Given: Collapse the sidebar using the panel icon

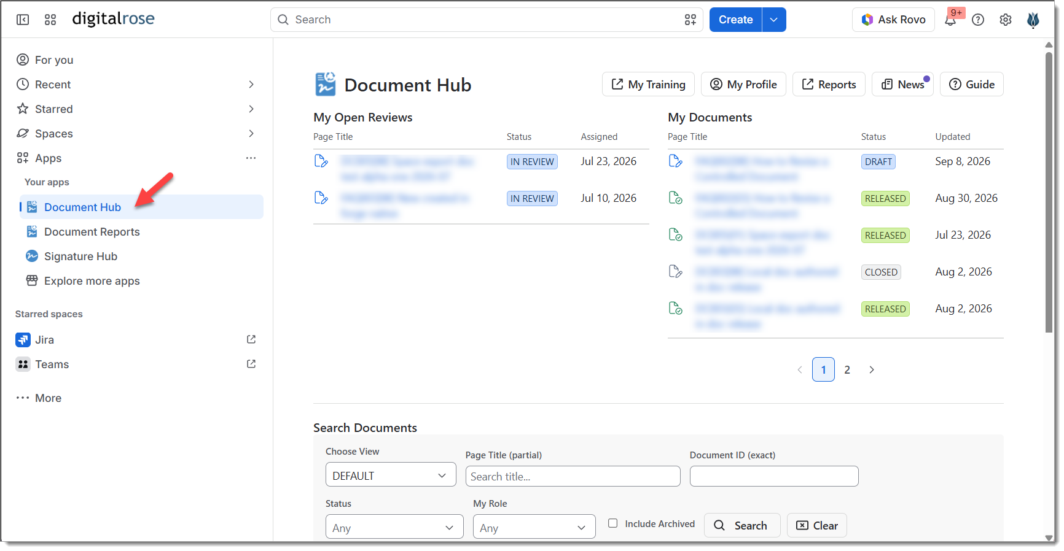Looking at the screenshot, I should click(23, 20).
